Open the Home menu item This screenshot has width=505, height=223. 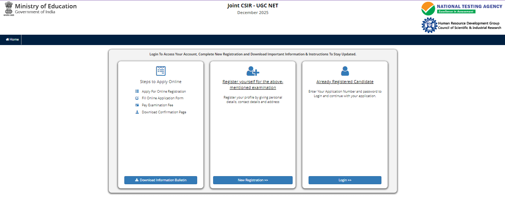(12, 40)
